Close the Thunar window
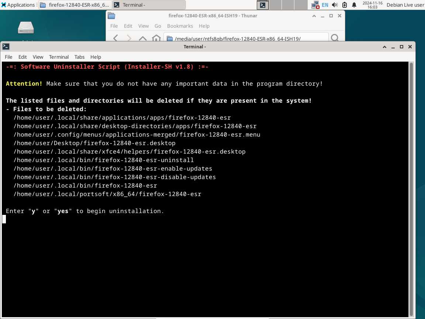Image resolution: width=425 pixels, height=319 pixels. coord(339,16)
